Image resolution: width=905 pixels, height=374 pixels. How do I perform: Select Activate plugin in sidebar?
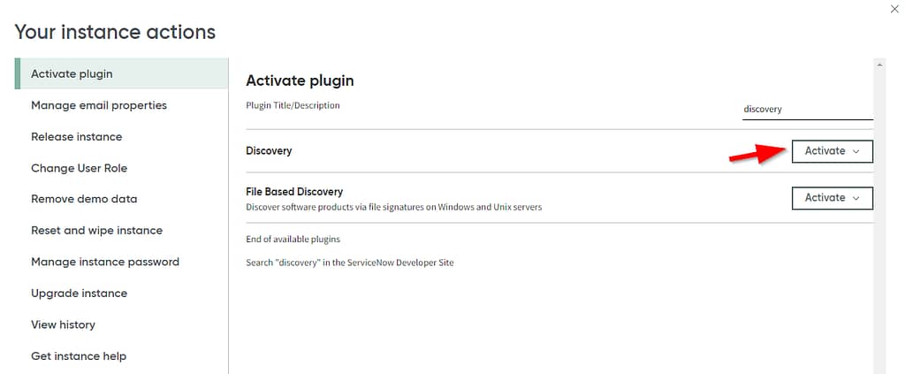pyautogui.click(x=72, y=73)
